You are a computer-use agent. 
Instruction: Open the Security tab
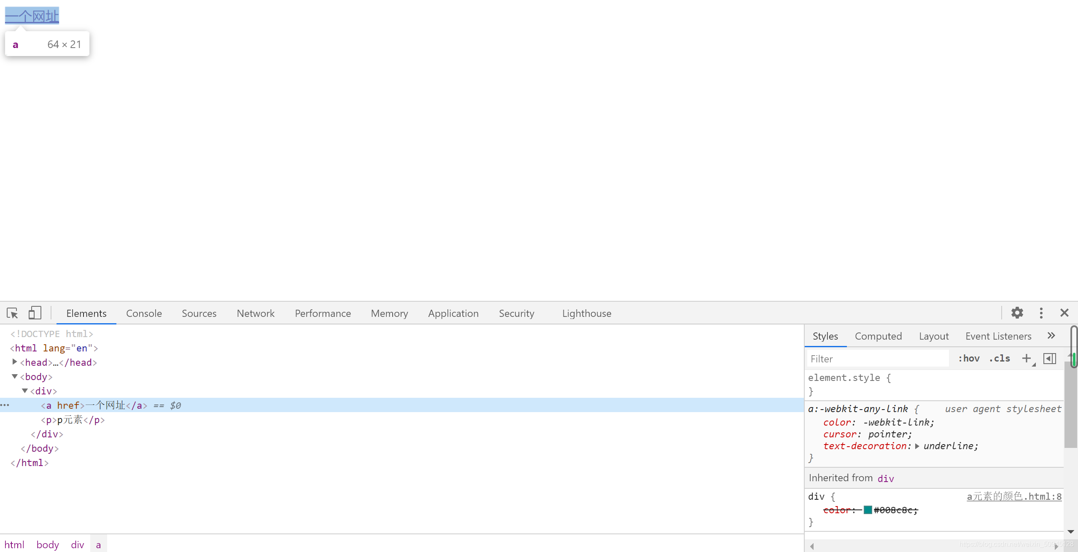(x=517, y=314)
